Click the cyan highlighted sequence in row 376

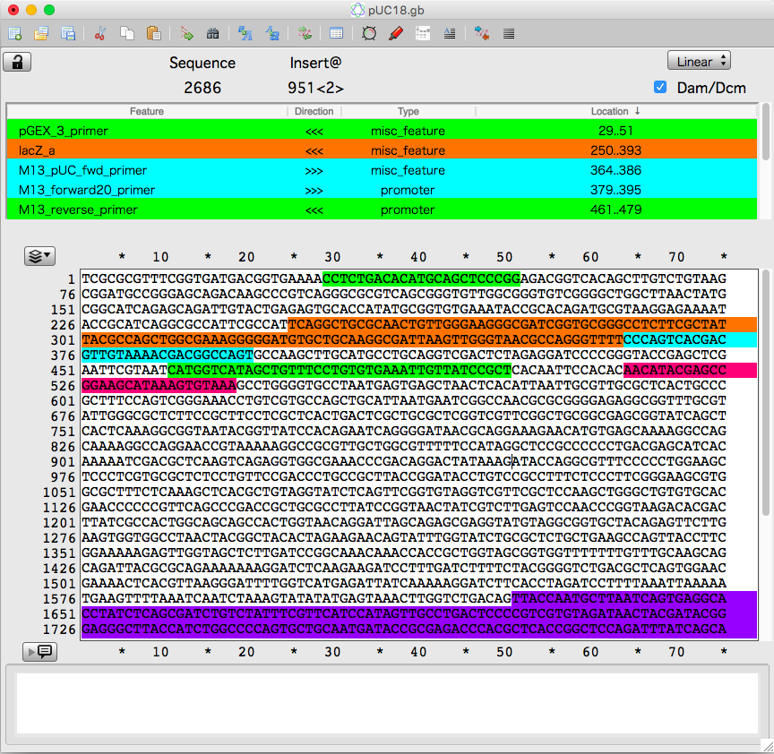click(x=168, y=355)
